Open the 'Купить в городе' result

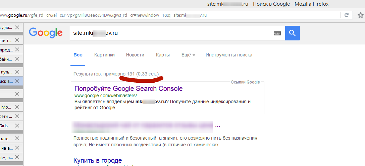(x=98, y=160)
